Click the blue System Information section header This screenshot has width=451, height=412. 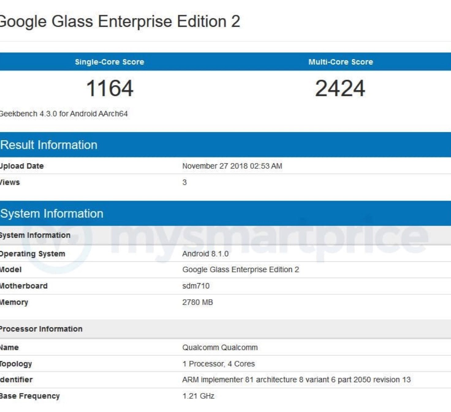click(x=52, y=214)
